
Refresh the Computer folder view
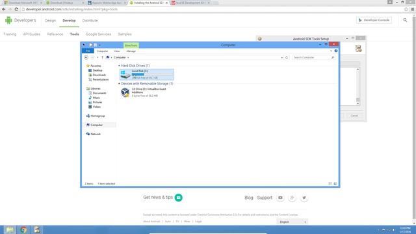click(x=287, y=57)
